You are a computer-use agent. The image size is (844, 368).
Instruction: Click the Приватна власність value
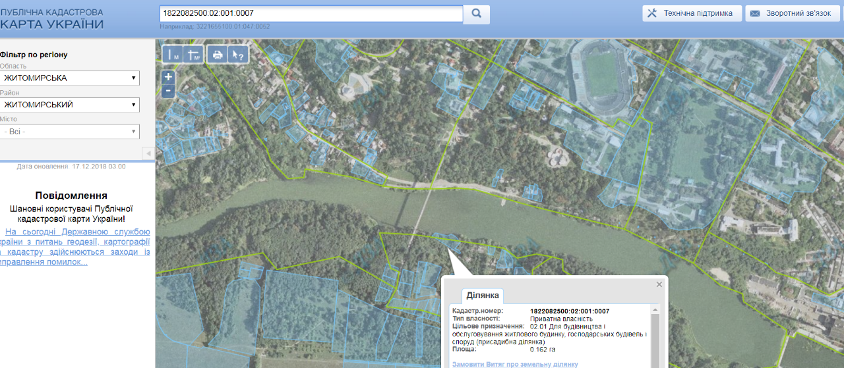561,319
